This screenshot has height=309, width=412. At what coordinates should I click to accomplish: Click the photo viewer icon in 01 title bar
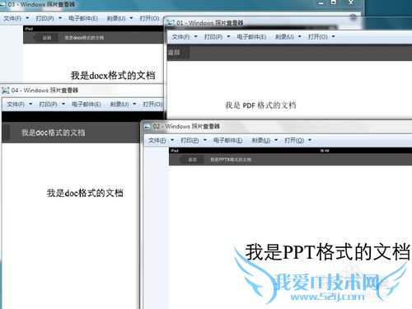[x=171, y=23]
